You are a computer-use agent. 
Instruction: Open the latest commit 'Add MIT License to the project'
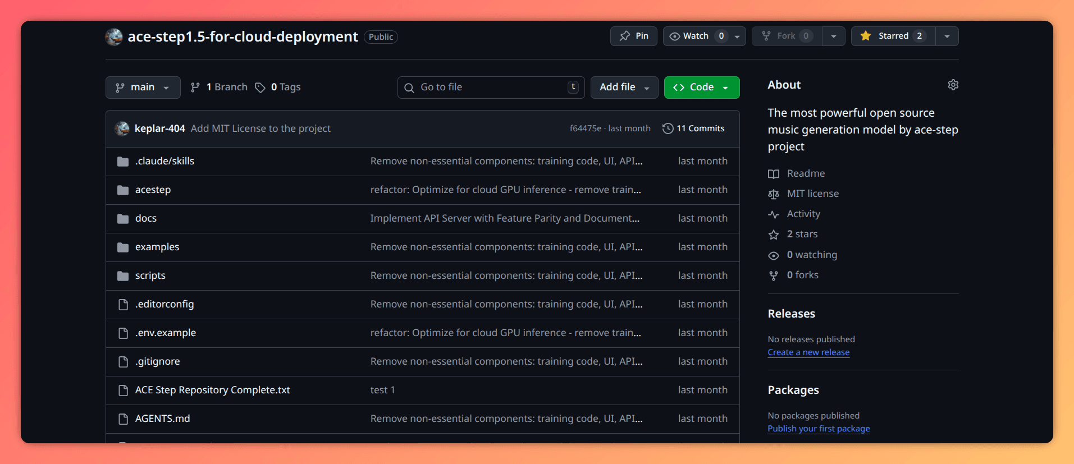point(260,128)
